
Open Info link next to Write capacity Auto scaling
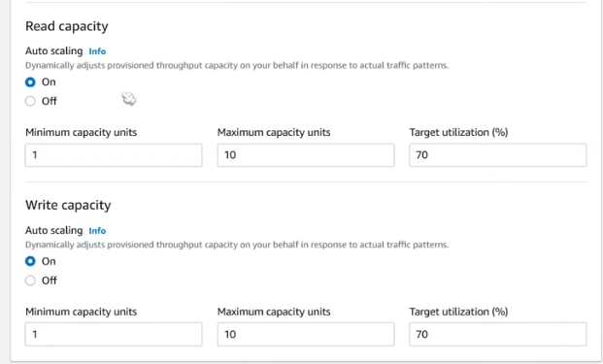point(97,231)
